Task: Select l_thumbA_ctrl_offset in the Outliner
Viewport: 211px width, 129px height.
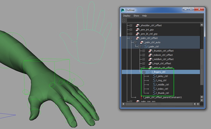Action: pos(163,51)
